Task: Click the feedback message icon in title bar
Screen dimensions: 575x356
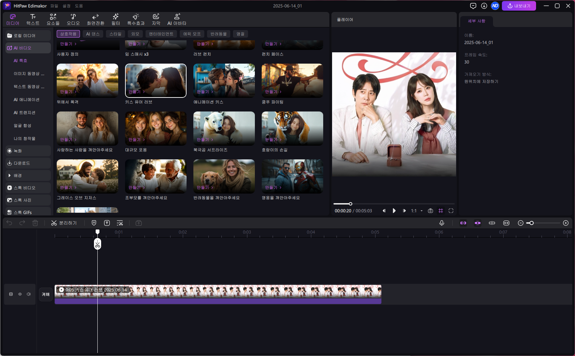Action: point(473,6)
